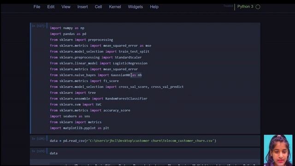Click the StandardScaler import line

pyautogui.click(x=96, y=57)
